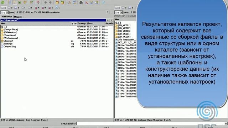Open command line history dropdown
Image resolution: width=228 pixels, height=128 pixels.
(x=226, y=124)
